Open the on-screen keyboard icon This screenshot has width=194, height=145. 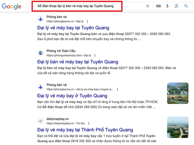(158, 6)
